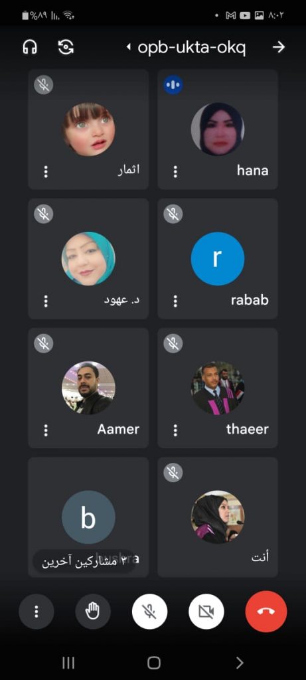Select thaeer's profile picture thumbnail

tap(218, 388)
